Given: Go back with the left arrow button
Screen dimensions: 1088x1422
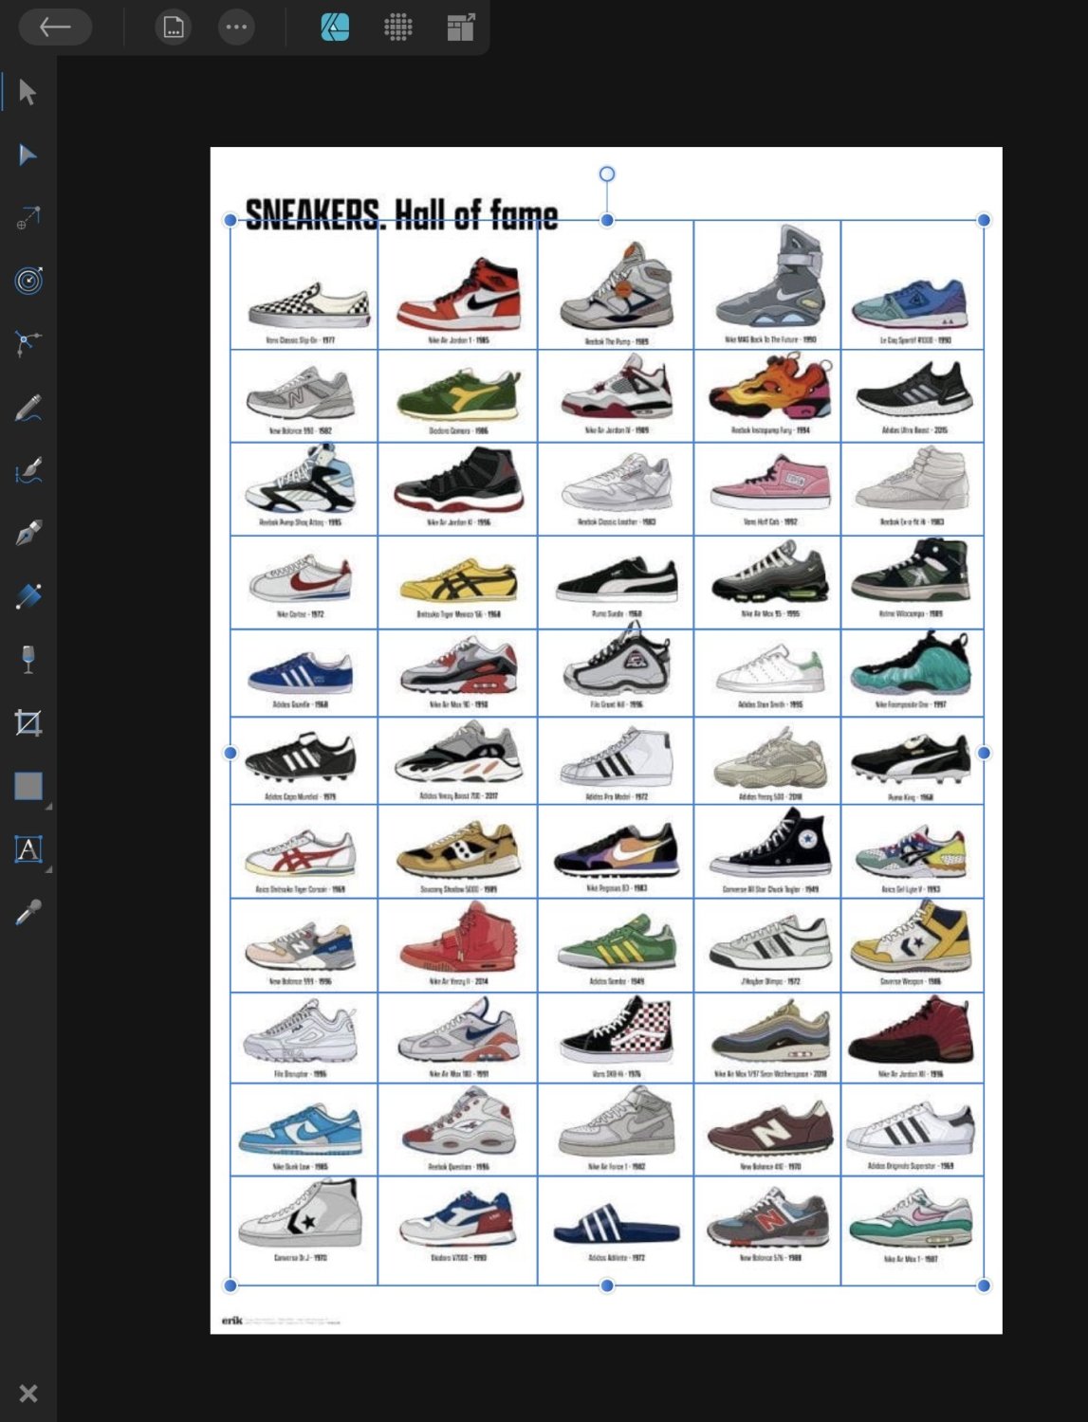Looking at the screenshot, I should pyautogui.click(x=55, y=27).
